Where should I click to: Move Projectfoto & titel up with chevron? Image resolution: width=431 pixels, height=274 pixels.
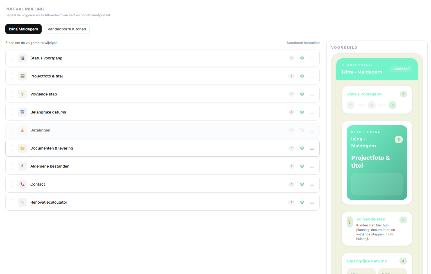point(12,73)
